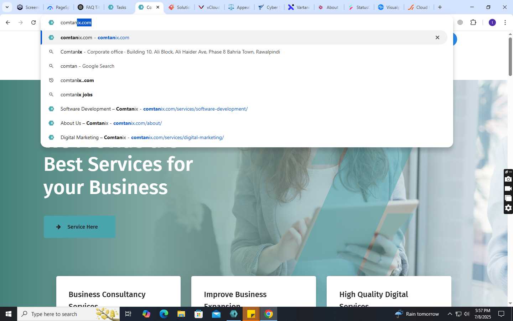
Task: Start recording with the video camera icon
Action: tap(508, 188)
